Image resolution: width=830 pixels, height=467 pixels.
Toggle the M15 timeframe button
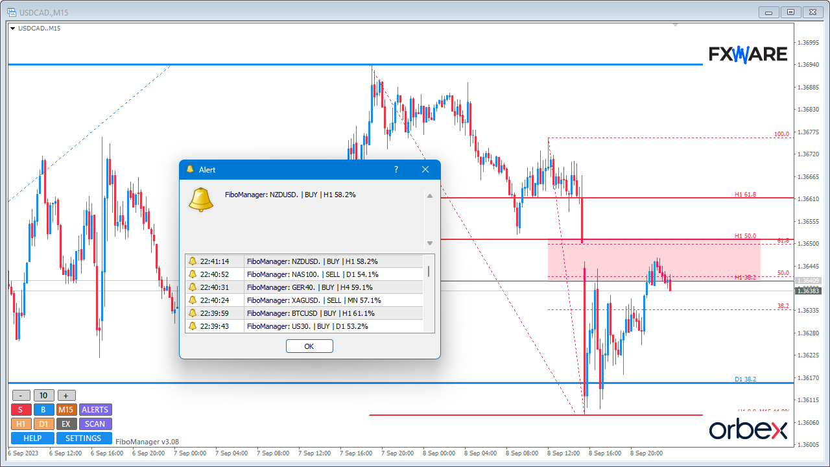pyautogui.click(x=66, y=409)
